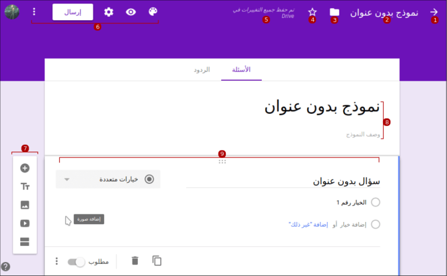This screenshot has width=447, height=276.
Task: Preview the form with the eye icon
Action: 131,12
